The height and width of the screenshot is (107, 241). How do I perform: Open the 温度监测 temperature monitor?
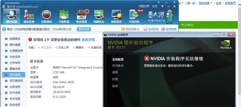[29, 16]
